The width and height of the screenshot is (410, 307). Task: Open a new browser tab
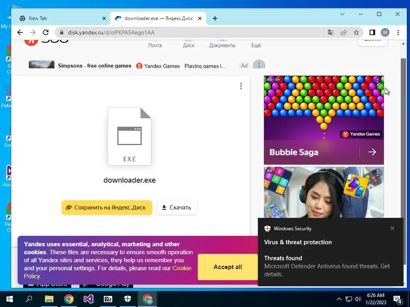[215, 18]
